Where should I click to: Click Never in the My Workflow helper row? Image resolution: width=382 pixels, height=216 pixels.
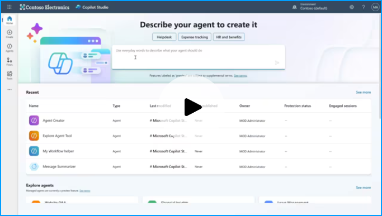coord(199,151)
